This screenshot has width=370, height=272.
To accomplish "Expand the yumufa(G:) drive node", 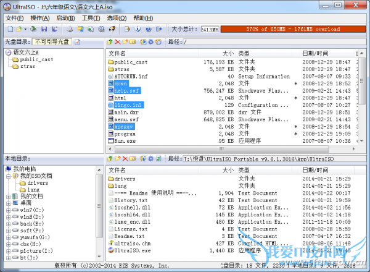I will point(9,237).
